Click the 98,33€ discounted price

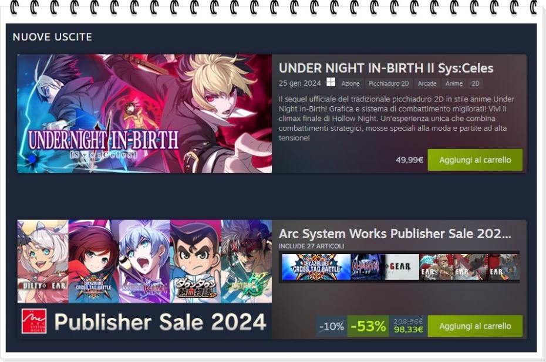409,329
